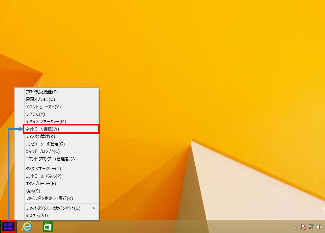Screen dimensions: 325x233
Task: Open ディスクの管理(K)
Action: (57, 136)
